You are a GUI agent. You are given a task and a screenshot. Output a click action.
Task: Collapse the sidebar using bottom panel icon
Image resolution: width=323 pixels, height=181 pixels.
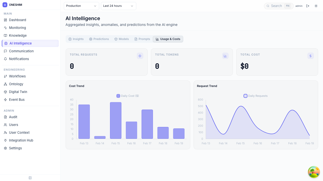pos(30,178)
